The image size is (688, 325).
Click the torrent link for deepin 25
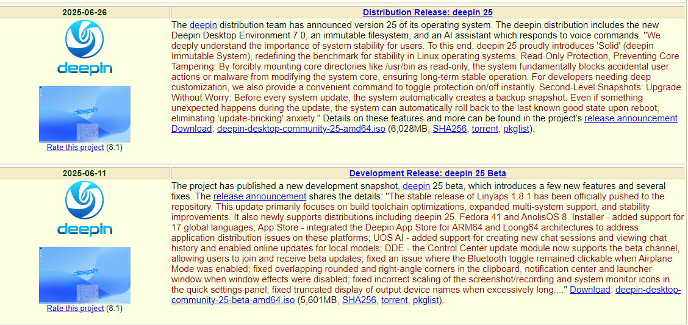485,129
